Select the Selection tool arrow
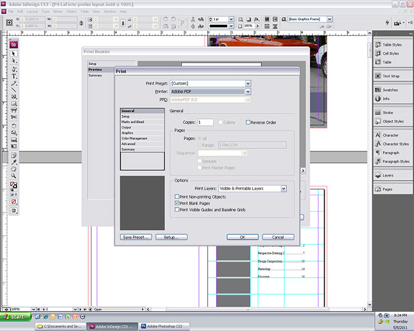Viewport: 414px width, 331px height. (x=14, y=53)
